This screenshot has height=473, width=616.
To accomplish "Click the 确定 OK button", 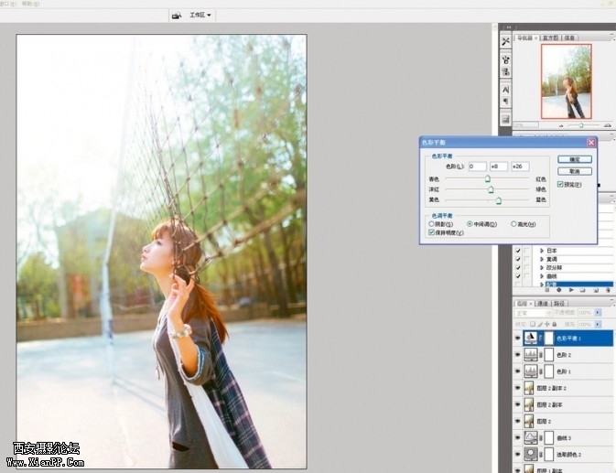I will (574, 159).
